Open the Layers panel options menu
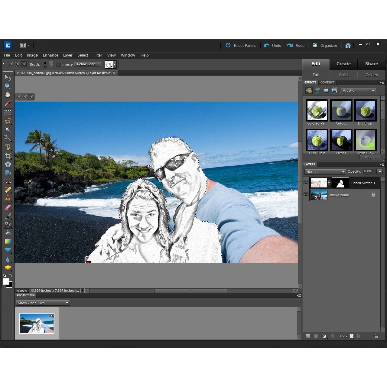The height and width of the screenshot is (387, 387). (382, 165)
